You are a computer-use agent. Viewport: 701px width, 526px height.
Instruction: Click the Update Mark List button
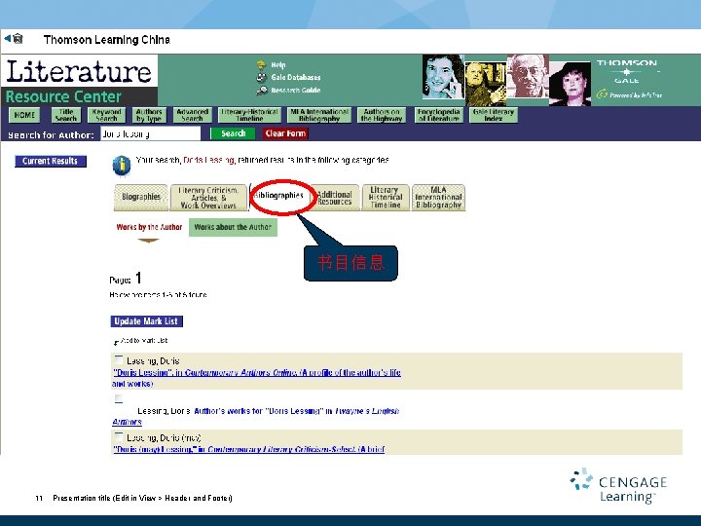(x=147, y=321)
